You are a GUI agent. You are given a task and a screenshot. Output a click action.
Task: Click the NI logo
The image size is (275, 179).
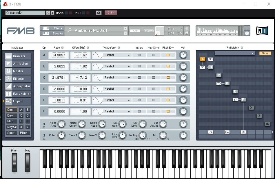[x=262, y=31]
